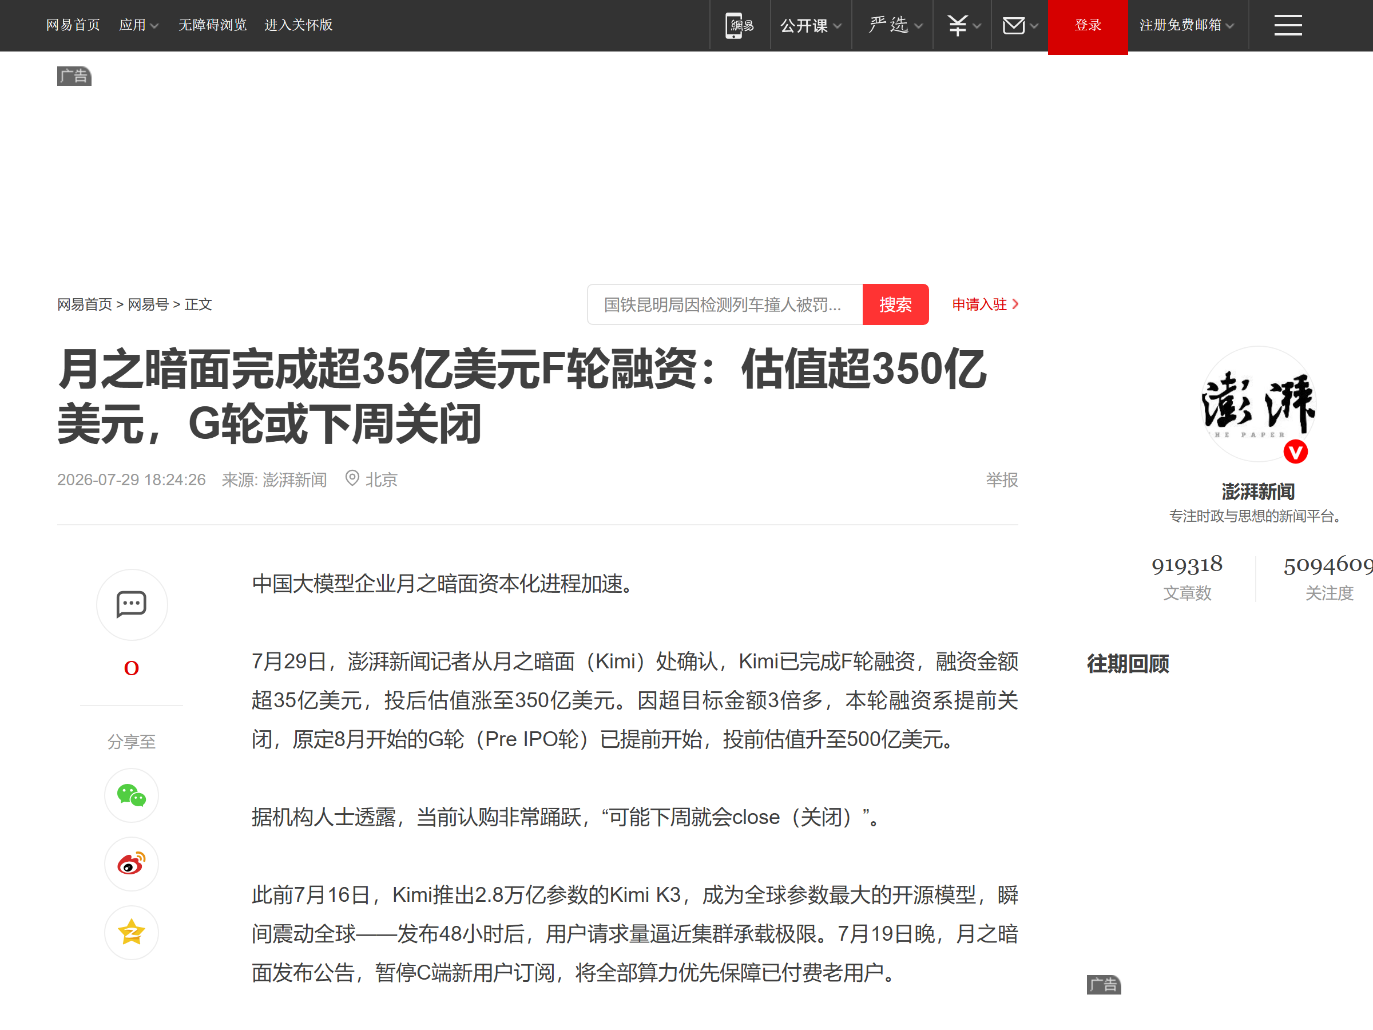Share article to Qzone star icon
The height and width of the screenshot is (1030, 1373).
[132, 932]
